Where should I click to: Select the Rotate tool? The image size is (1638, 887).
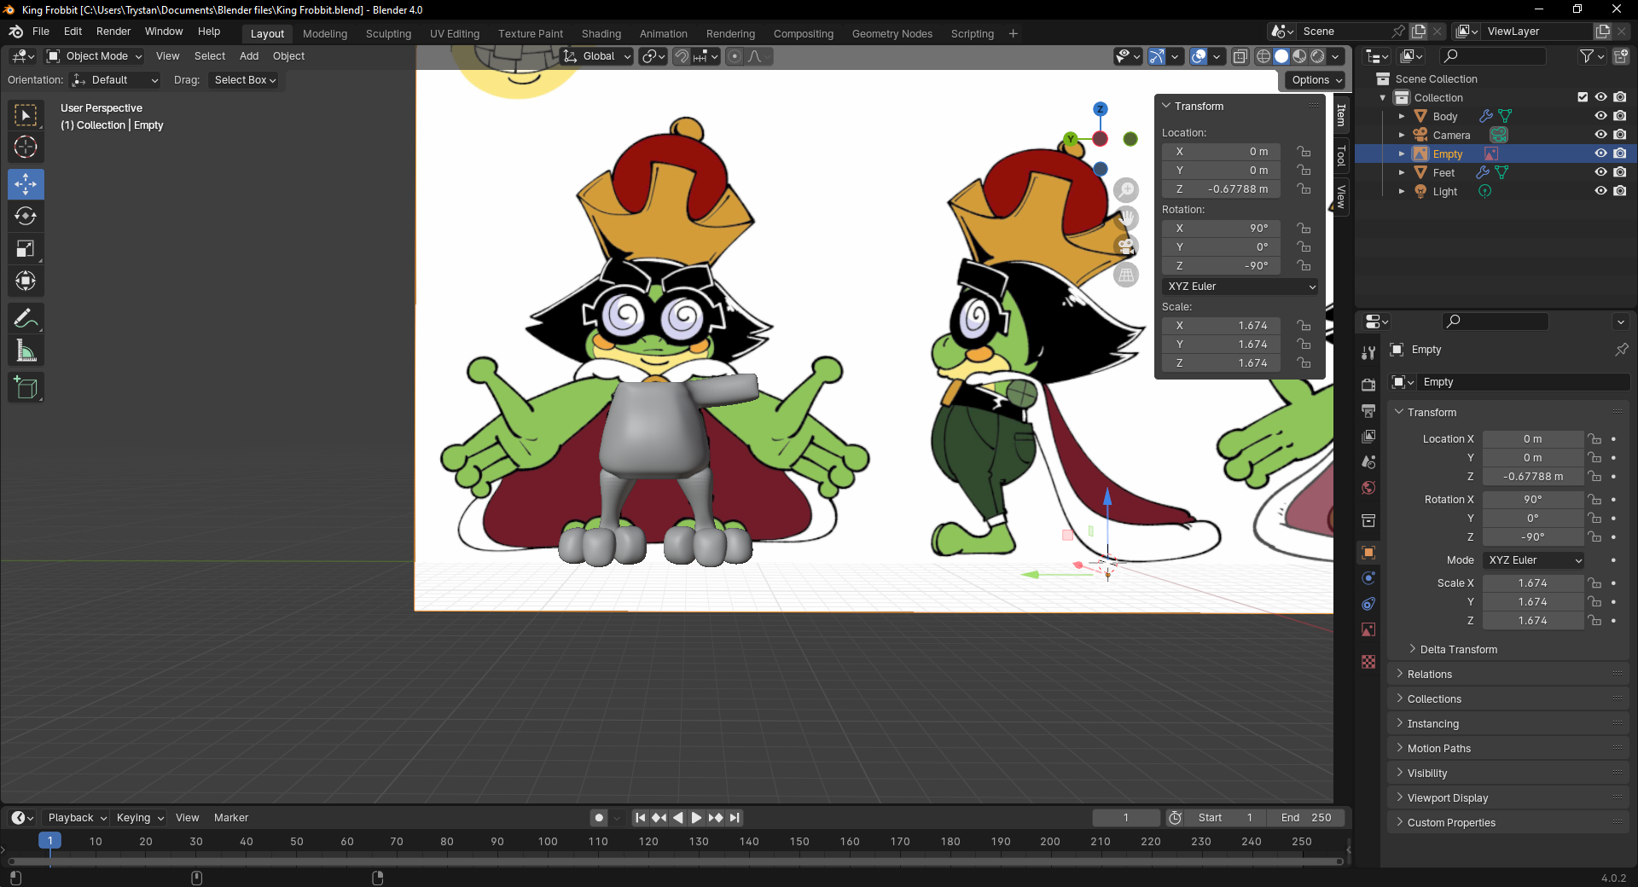coord(26,217)
